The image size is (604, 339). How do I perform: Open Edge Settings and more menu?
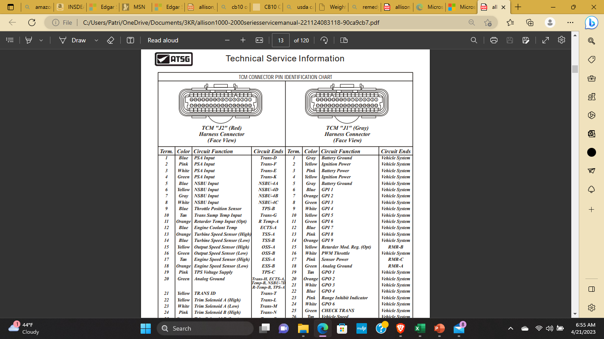click(x=570, y=23)
